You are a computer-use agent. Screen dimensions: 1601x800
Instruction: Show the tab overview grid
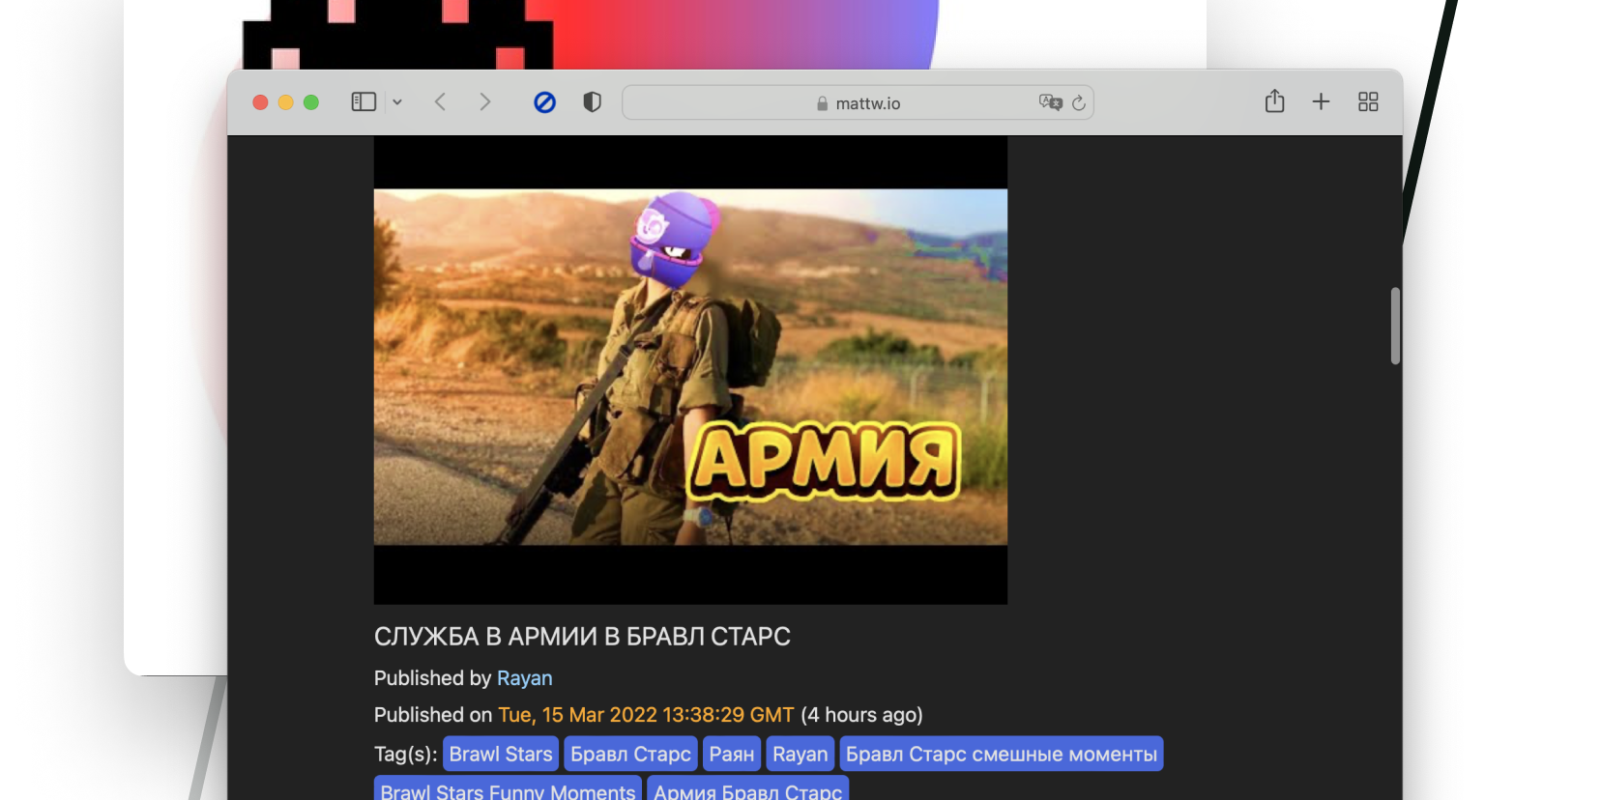point(1368,101)
